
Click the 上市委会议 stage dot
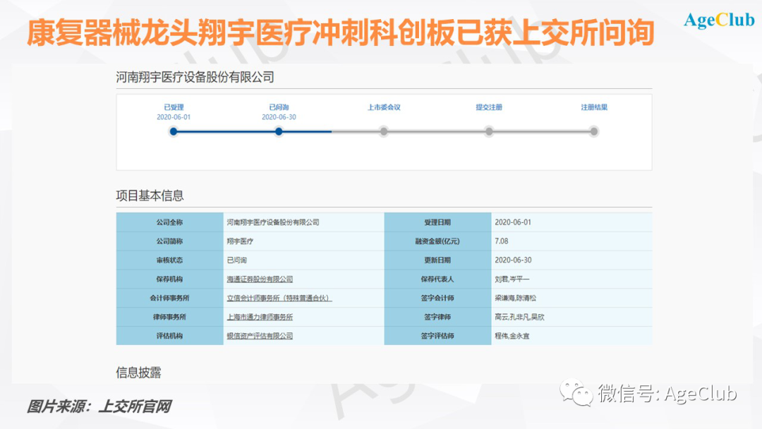[384, 131]
